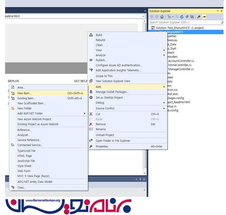Viewport: 226px width, 215px height.
Task: Click Search Solution Explorer input field
Action: click(x=185, y=23)
